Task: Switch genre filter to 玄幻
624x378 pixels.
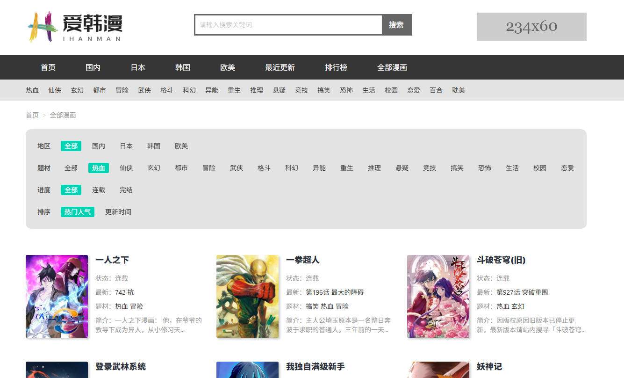Action: pyautogui.click(x=154, y=167)
